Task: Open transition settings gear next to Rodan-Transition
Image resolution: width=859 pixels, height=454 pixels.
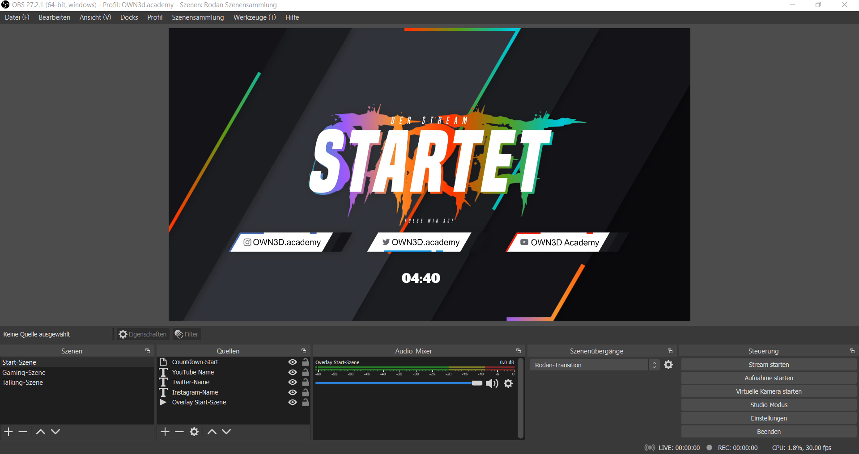Action: [x=668, y=365]
